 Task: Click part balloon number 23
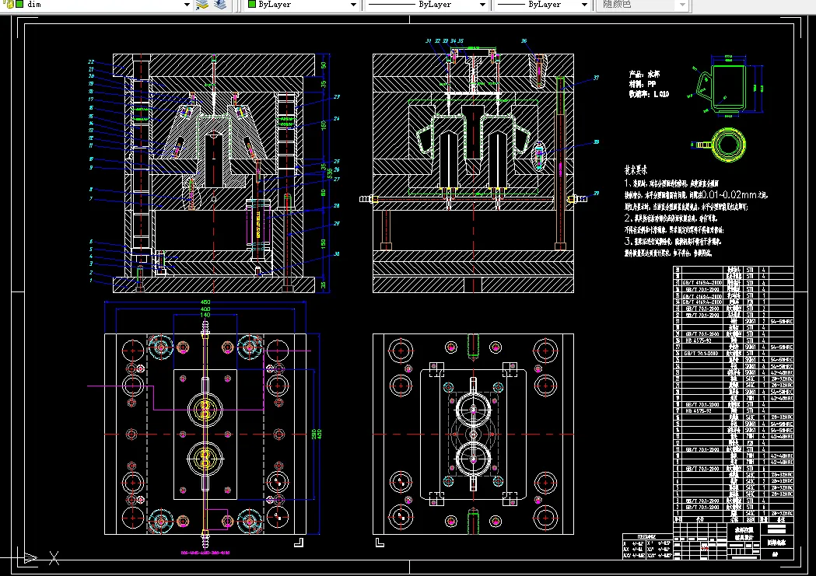point(337,97)
